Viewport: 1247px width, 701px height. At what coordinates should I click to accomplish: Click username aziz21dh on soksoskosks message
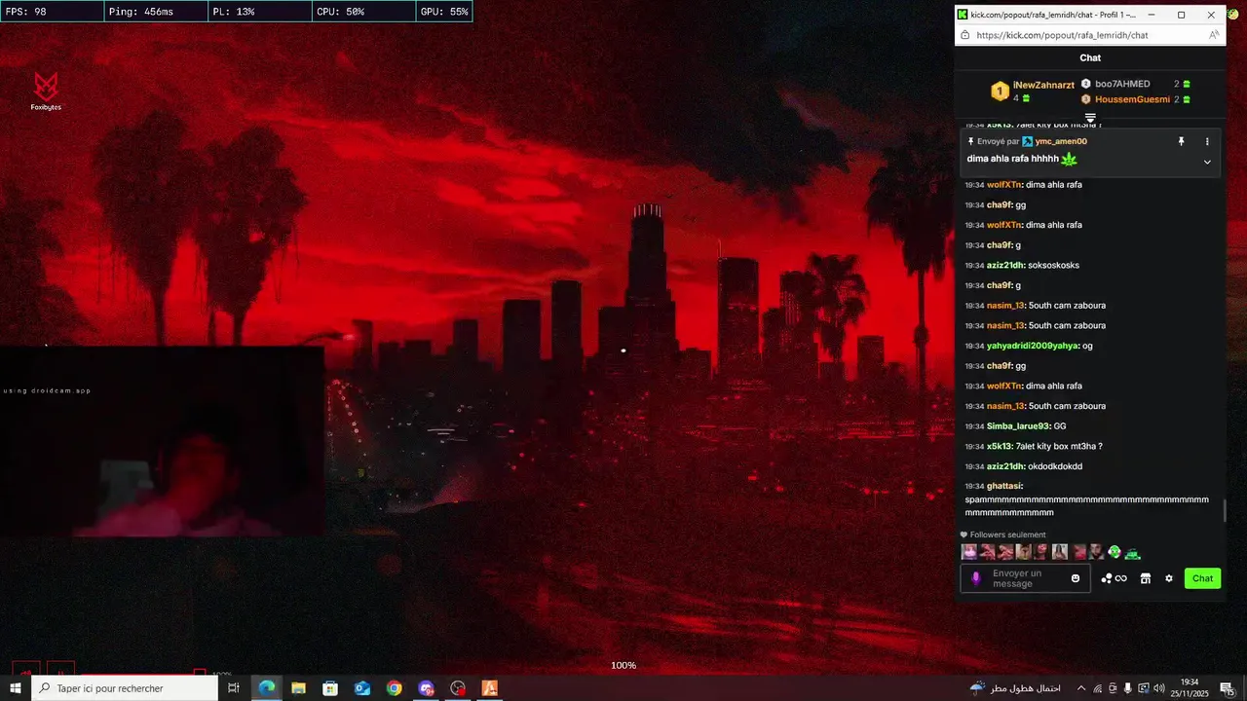tap(1005, 265)
